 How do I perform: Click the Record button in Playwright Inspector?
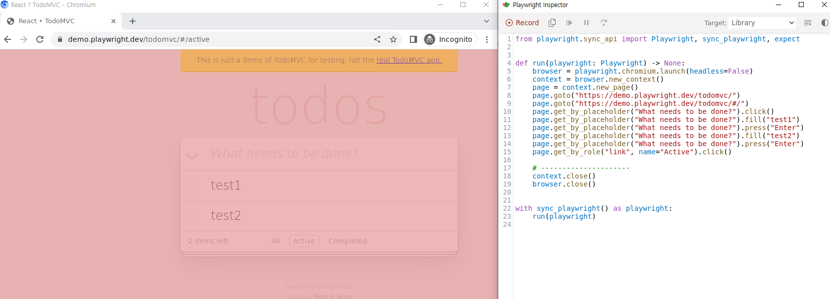tap(522, 23)
